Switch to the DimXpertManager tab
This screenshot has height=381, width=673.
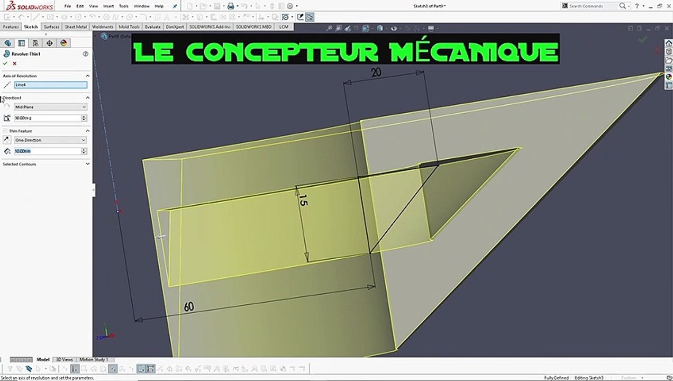point(49,43)
